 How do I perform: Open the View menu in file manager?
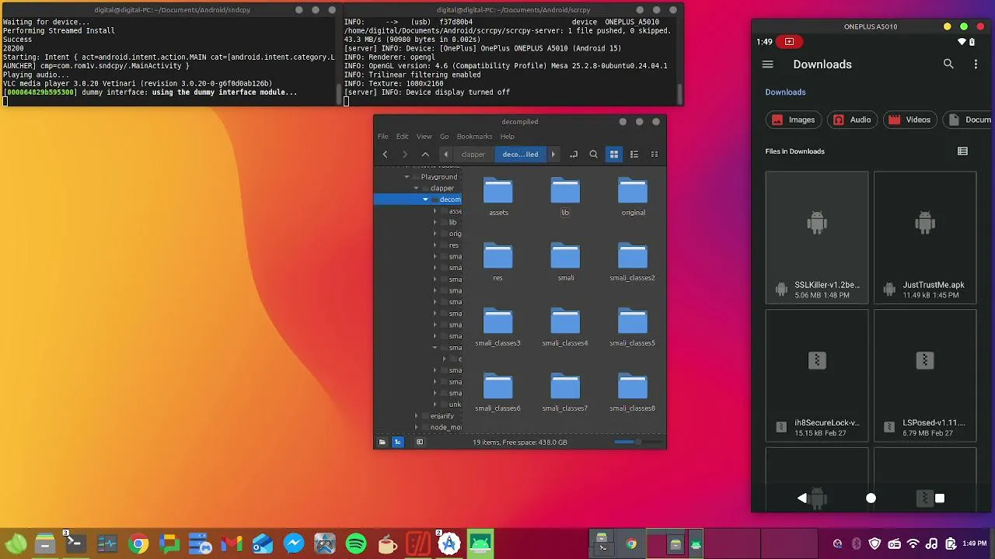[x=424, y=137]
